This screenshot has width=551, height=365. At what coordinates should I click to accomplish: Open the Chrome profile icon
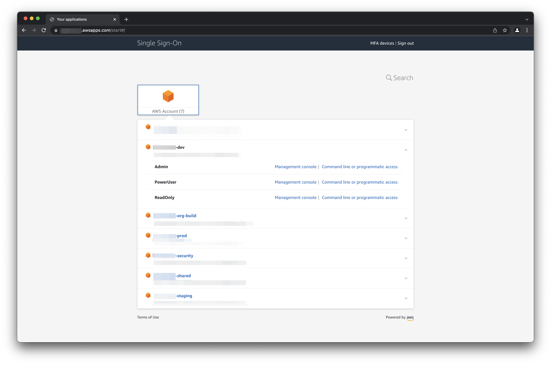(517, 30)
